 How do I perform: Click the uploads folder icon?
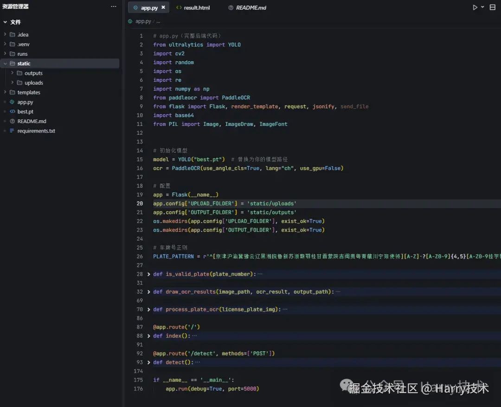19,83
